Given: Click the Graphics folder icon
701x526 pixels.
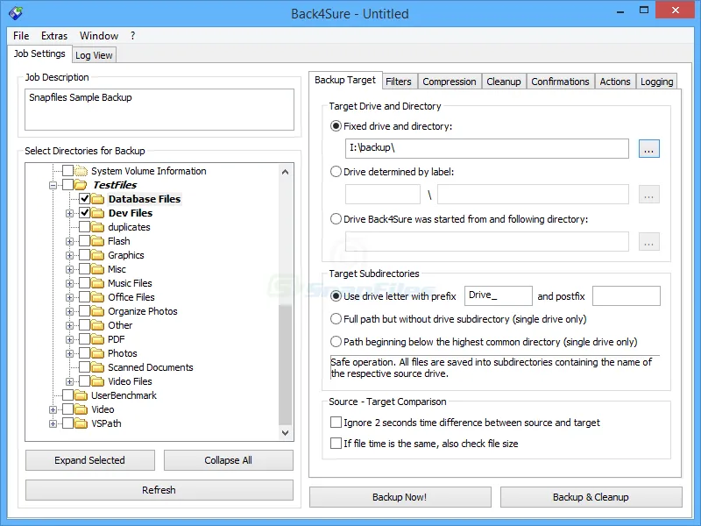Looking at the screenshot, I should pos(97,255).
